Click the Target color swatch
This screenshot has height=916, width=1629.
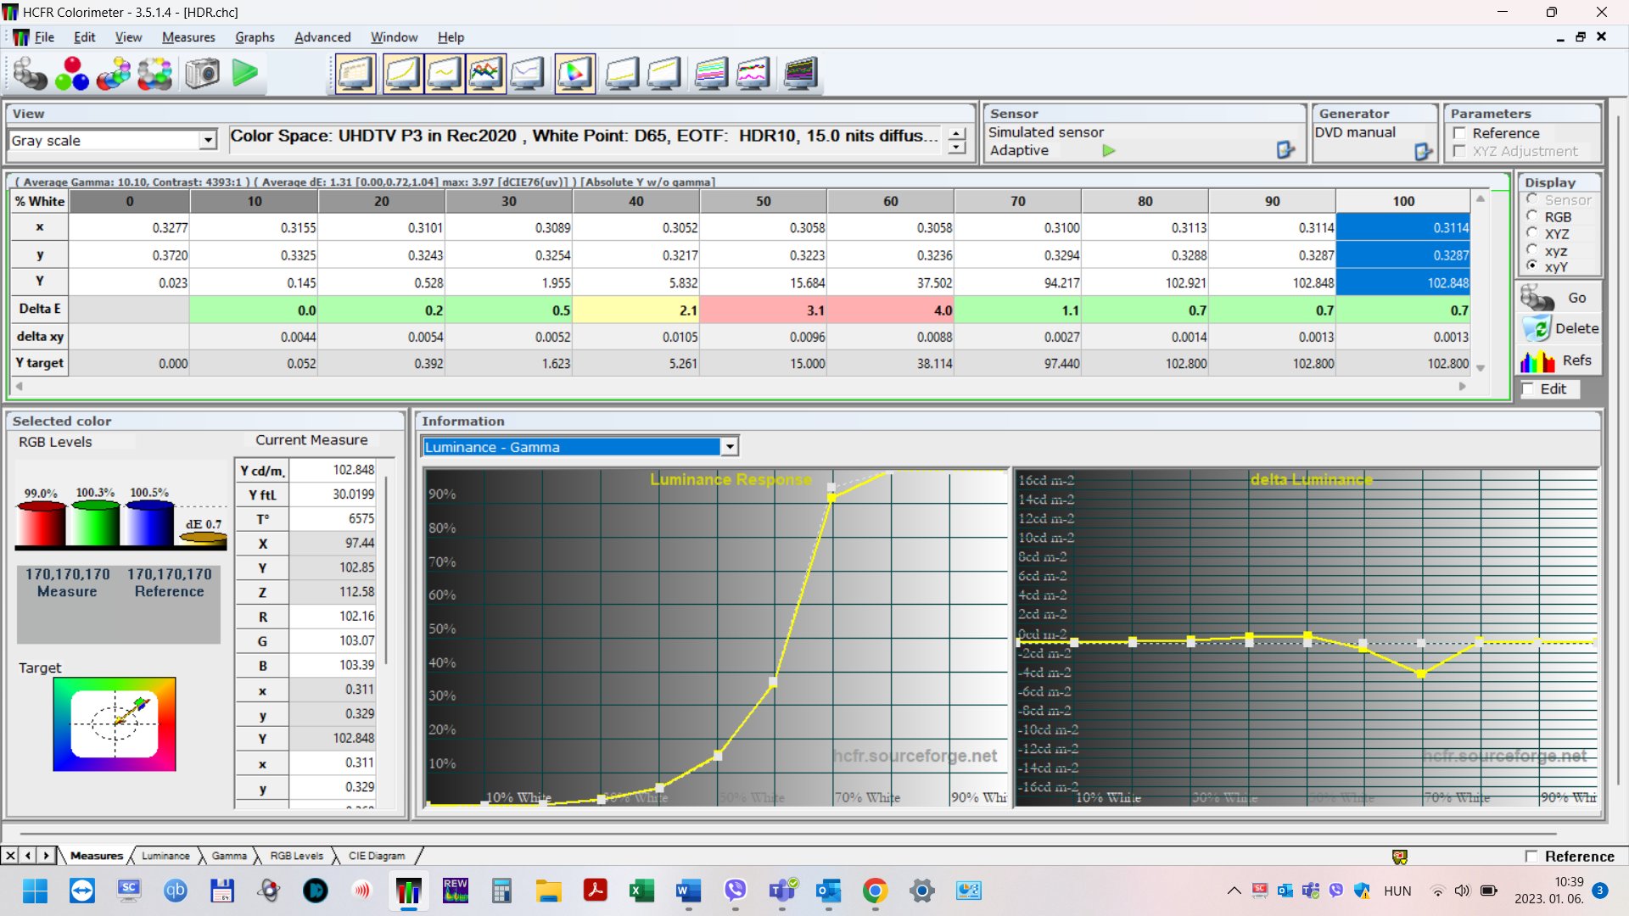coord(115,724)
